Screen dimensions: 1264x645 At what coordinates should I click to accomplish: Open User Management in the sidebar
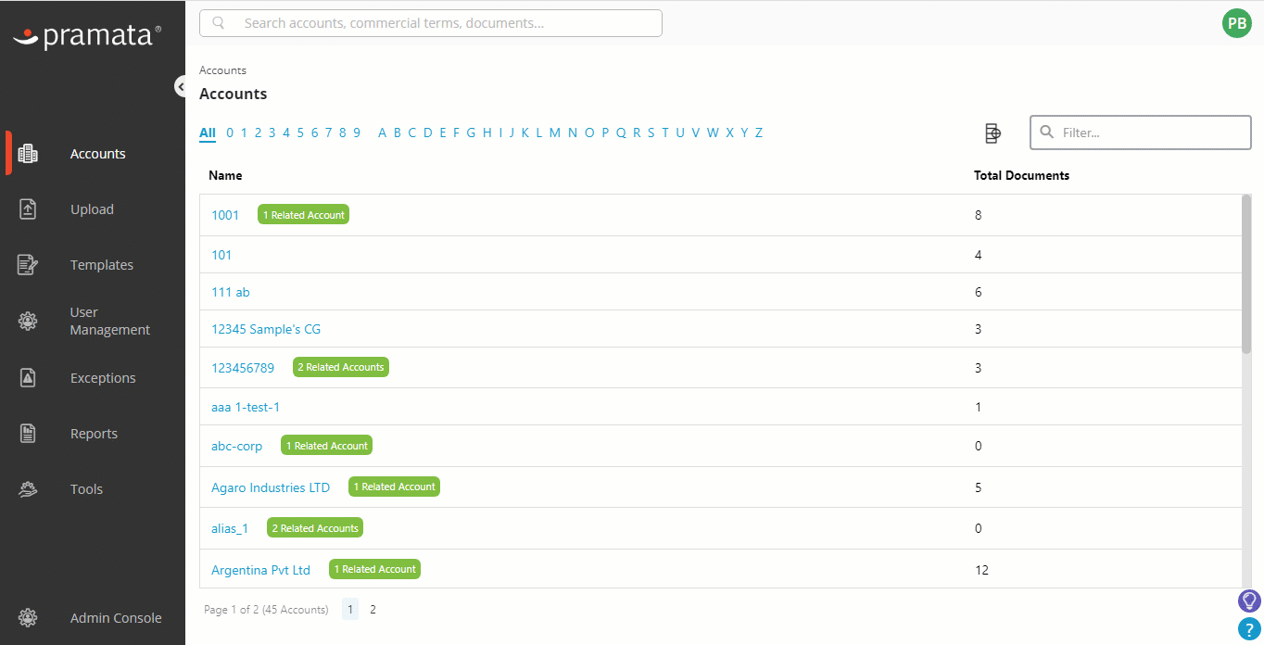[x=109, y=322]
